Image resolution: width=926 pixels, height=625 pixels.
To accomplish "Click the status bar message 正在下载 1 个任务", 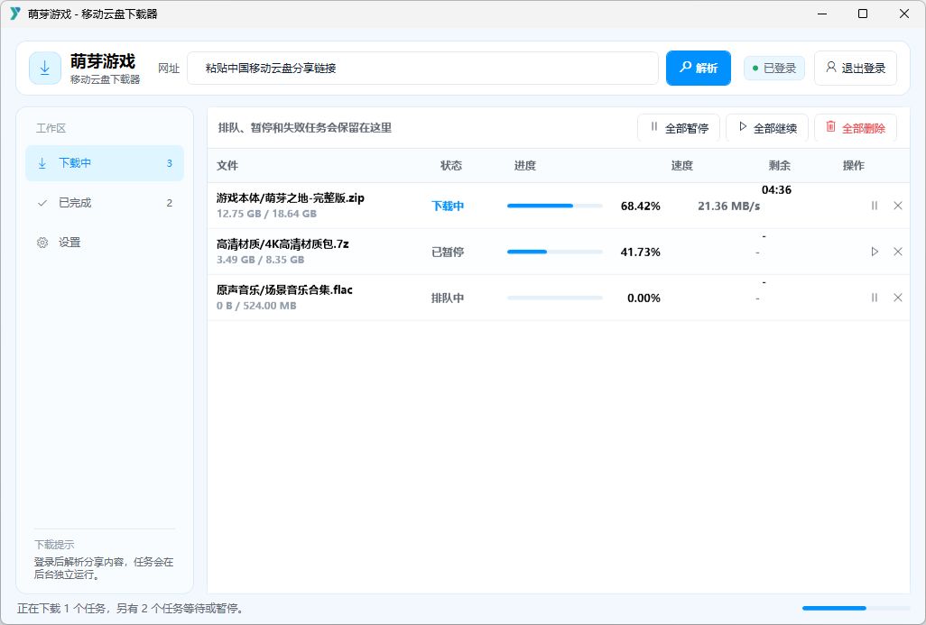I will point(130,609).
